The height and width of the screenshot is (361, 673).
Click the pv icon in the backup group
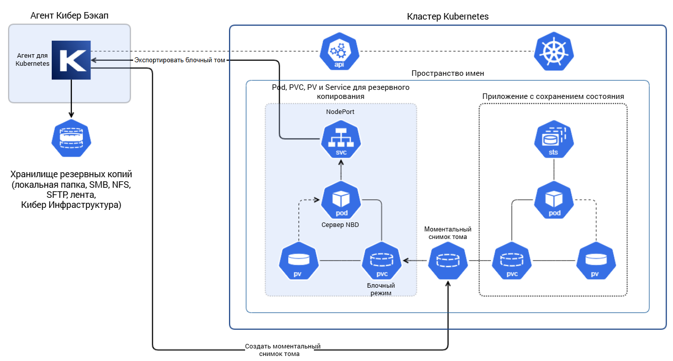click(299, 261)
